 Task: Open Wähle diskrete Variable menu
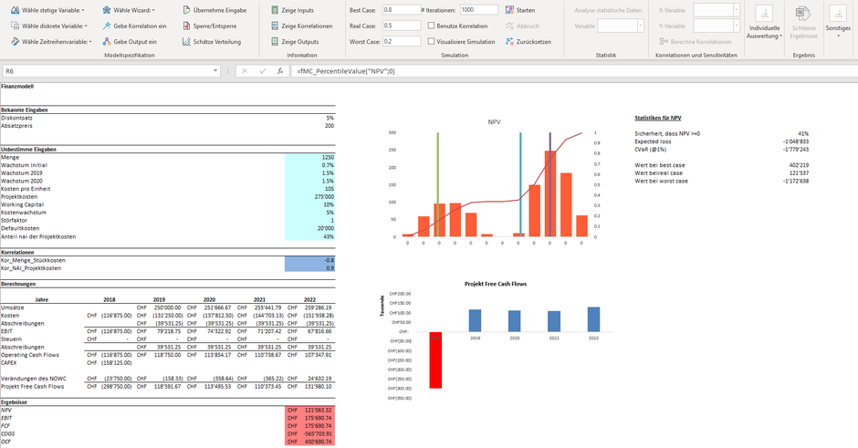point(48,26)
